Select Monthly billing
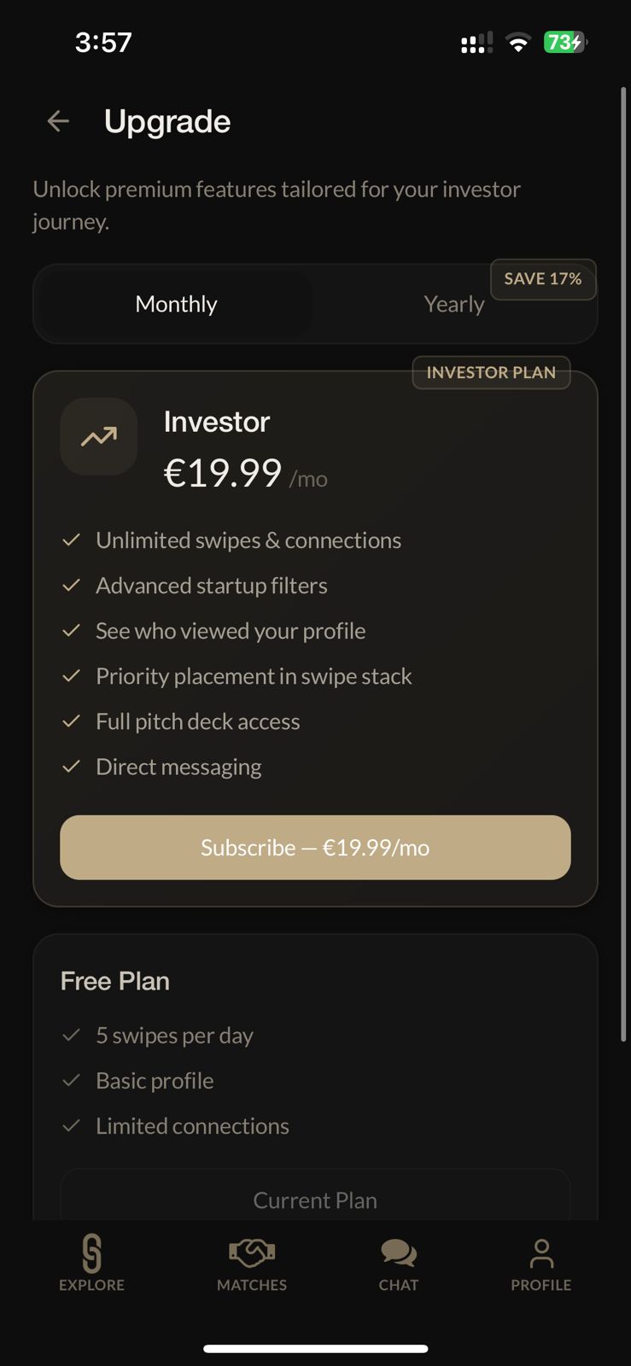This screenshot has width=631, height=1366. (x=175, y=304)
